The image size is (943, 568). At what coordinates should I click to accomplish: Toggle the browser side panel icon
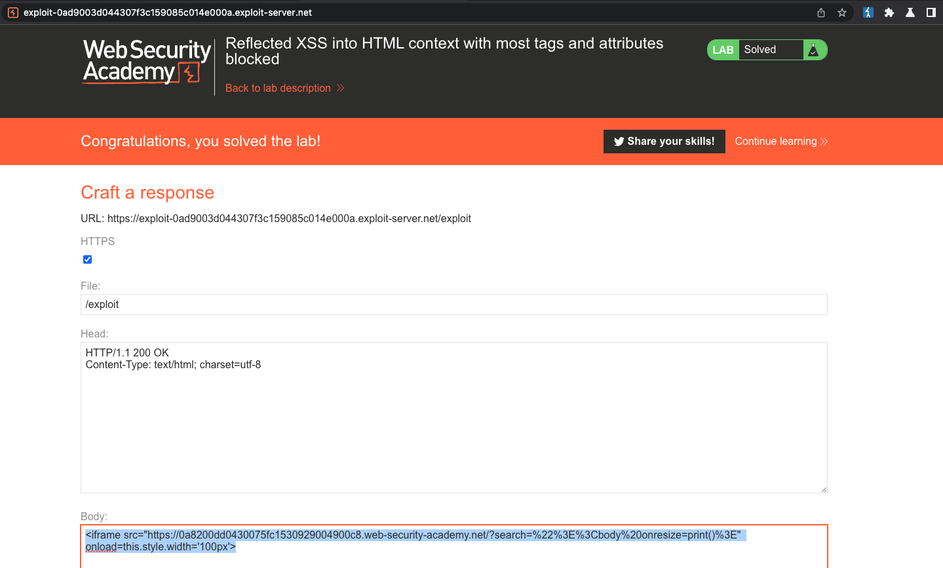[x=931, y=12]
